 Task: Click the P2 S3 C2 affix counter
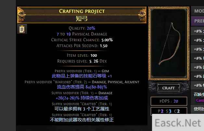click(x=169, y=111)
